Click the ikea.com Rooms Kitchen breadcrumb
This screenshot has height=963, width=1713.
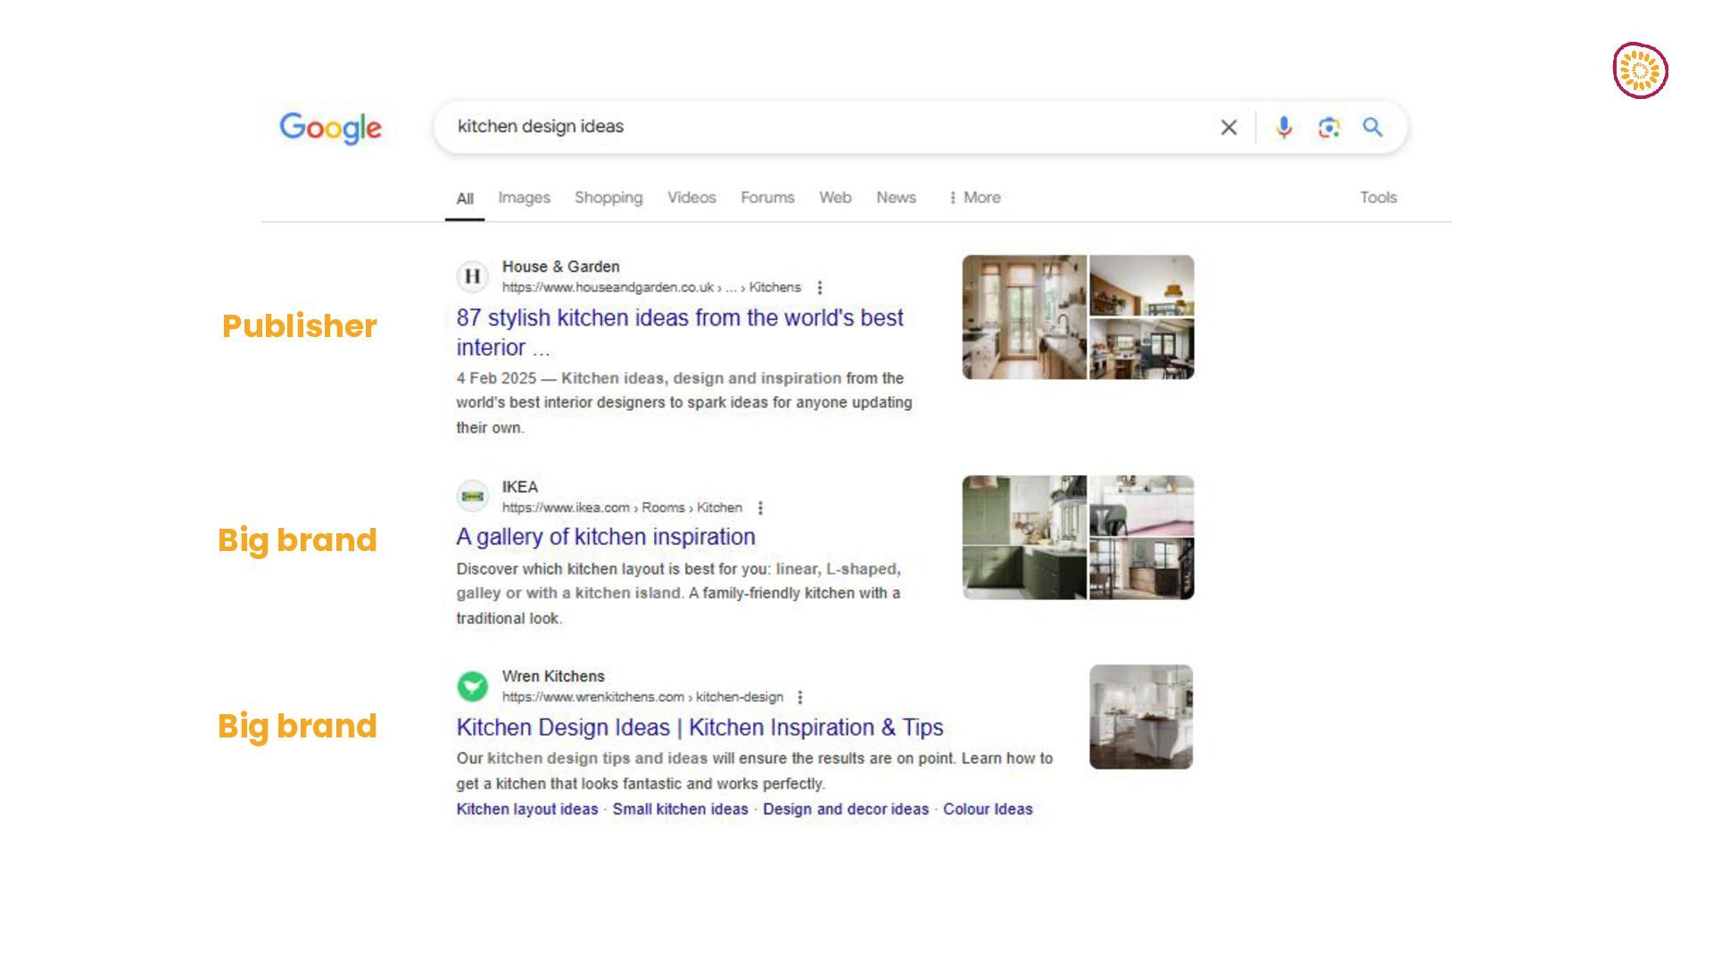click(x=622, y=508)
